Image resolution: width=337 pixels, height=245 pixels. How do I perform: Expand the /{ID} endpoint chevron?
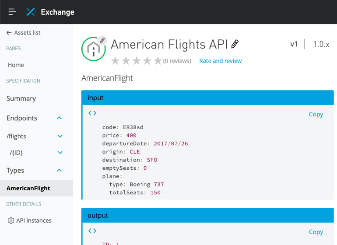coord(60,153)
